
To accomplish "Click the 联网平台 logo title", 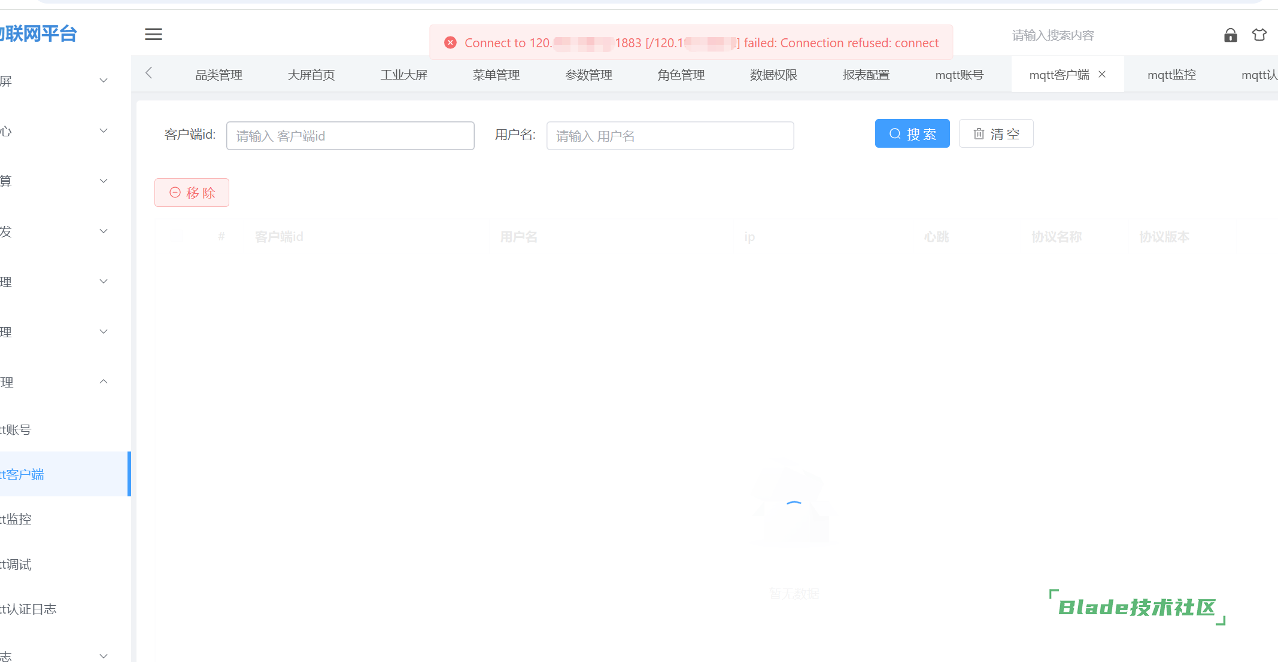I will (38, 34).
